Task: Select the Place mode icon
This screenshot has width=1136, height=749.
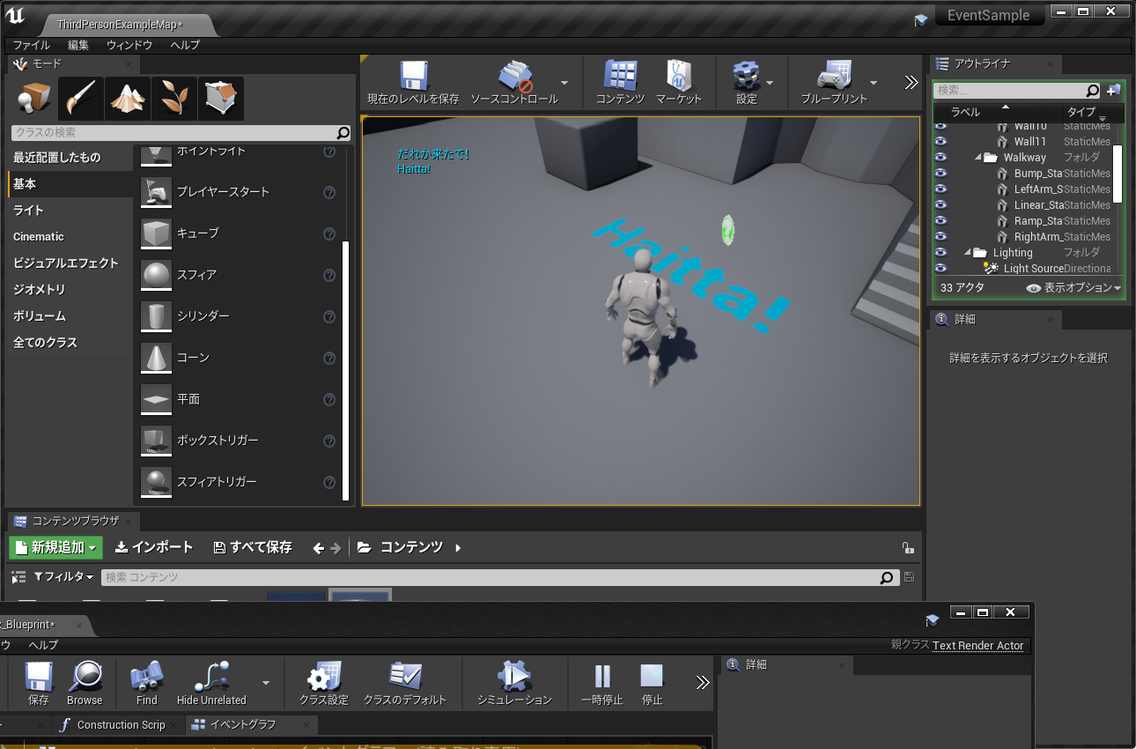Action: pos(34,98)
